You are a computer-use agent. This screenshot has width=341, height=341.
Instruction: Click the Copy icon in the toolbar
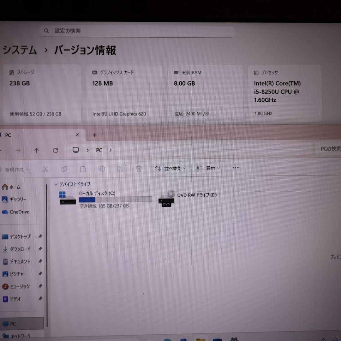click(x=64, y=169)
